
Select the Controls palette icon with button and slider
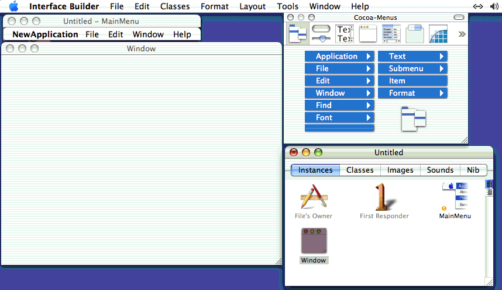(321, 34)
